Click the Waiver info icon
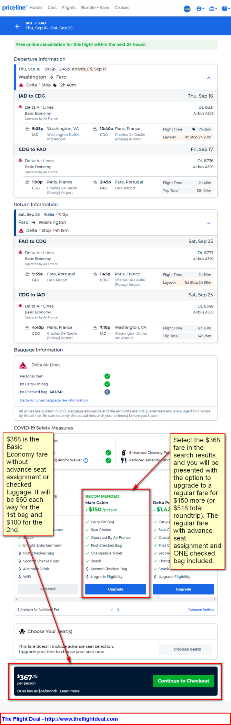The height and width of the screenshot is (725, 231). click(x=86, y=460)
